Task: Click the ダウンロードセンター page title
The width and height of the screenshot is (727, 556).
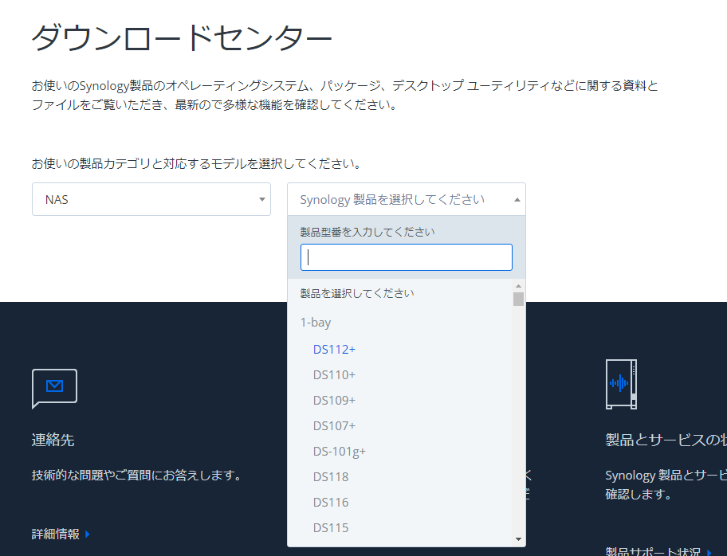Action: coord(181,38)
